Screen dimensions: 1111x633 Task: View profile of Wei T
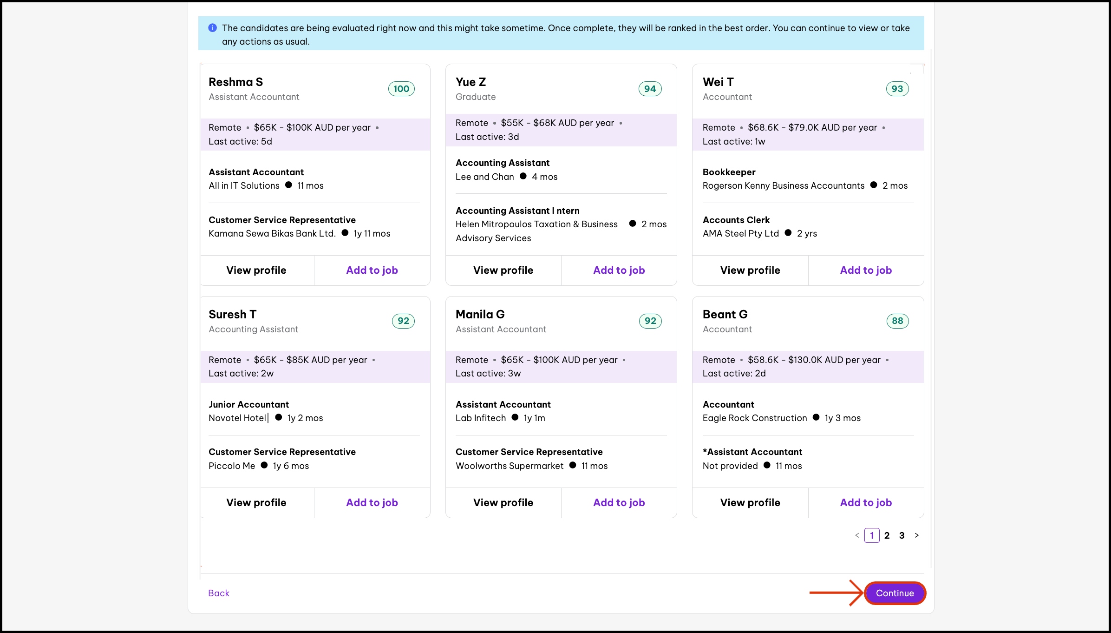pos(750,270)
